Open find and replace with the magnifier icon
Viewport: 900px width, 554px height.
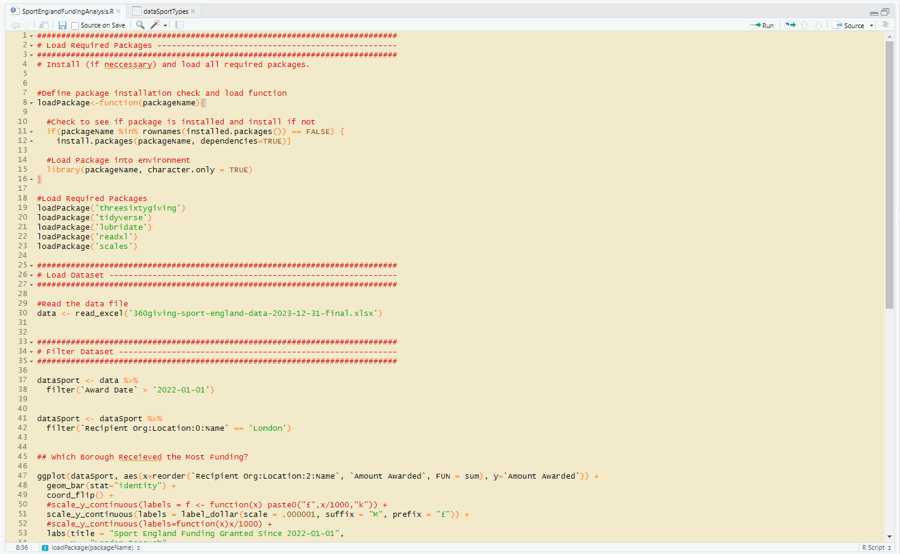pyautogui.click(x=140, y=25)
